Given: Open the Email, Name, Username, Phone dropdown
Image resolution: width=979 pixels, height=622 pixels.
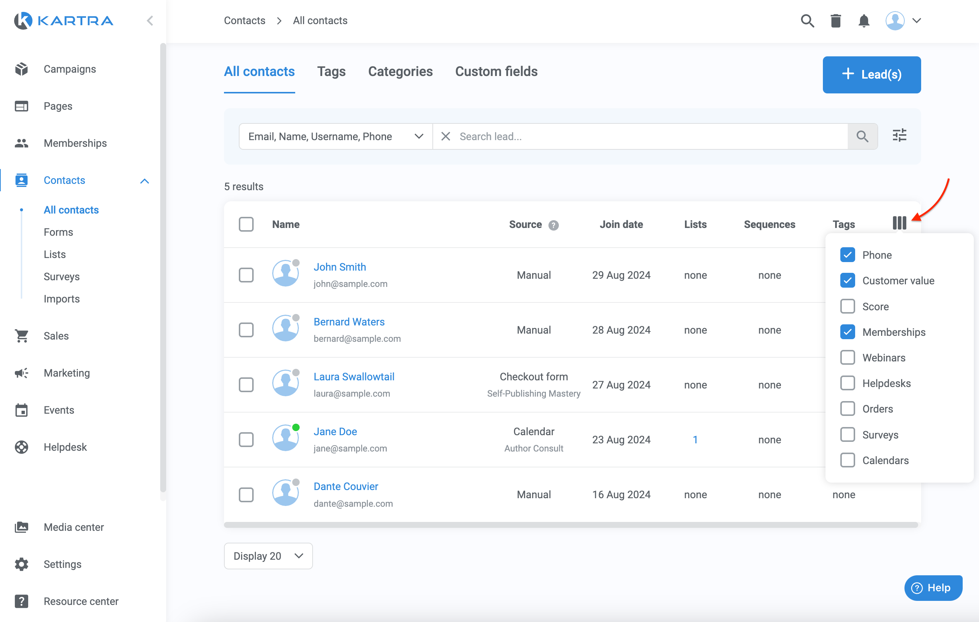Looking at the screenshot, I should click(x=335, y=136).
